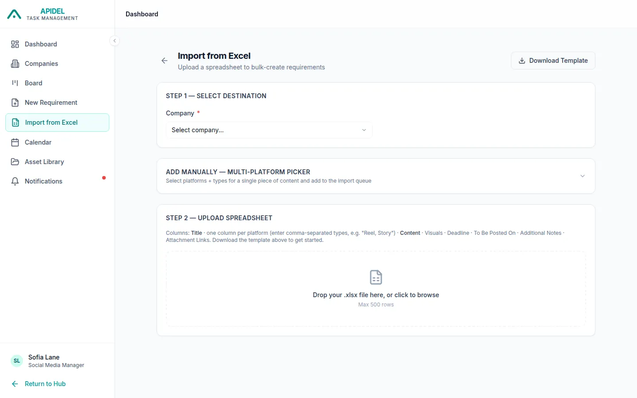
Task: Click the 'Max 500 rows' text
Action: 376,305
